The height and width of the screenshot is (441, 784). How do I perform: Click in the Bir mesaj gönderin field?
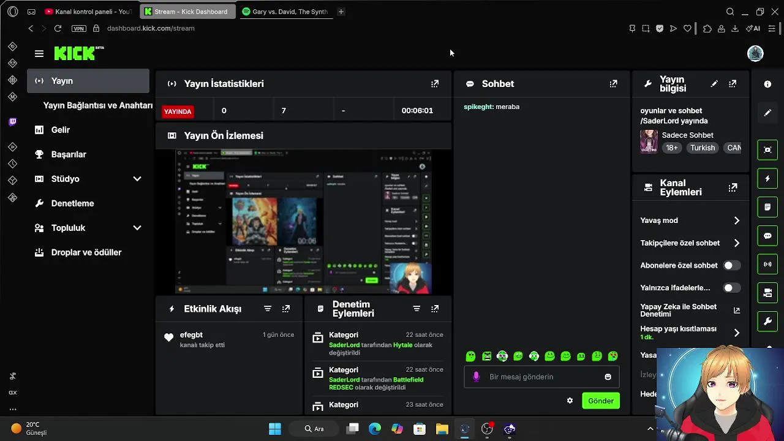click(x=542, y=377)
